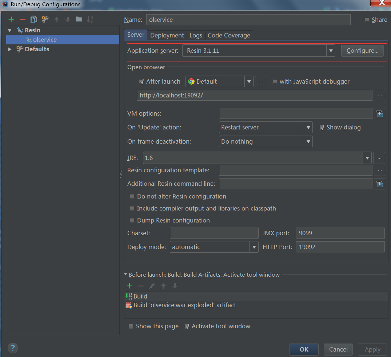391x357 pixels.
Task: Switch to the Deployment tab
Action: point(167,35)
